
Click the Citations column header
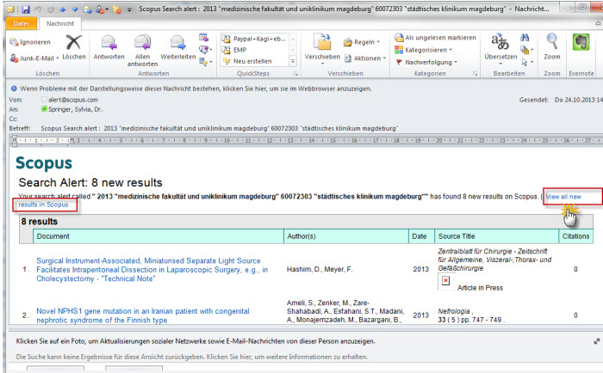pos(575,236)
